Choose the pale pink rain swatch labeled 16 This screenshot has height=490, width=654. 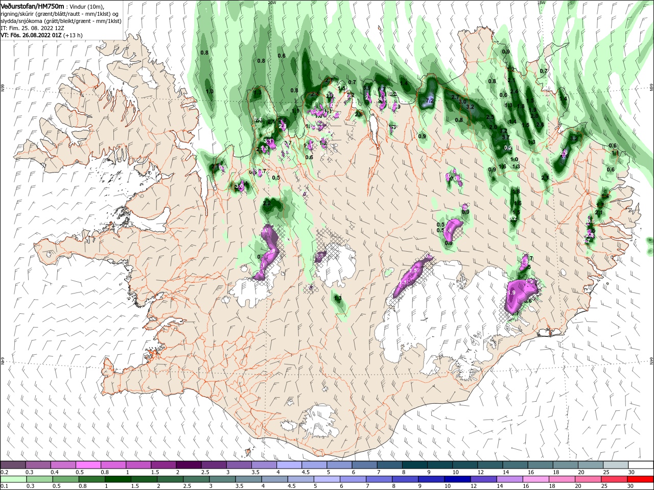[535, 479]
